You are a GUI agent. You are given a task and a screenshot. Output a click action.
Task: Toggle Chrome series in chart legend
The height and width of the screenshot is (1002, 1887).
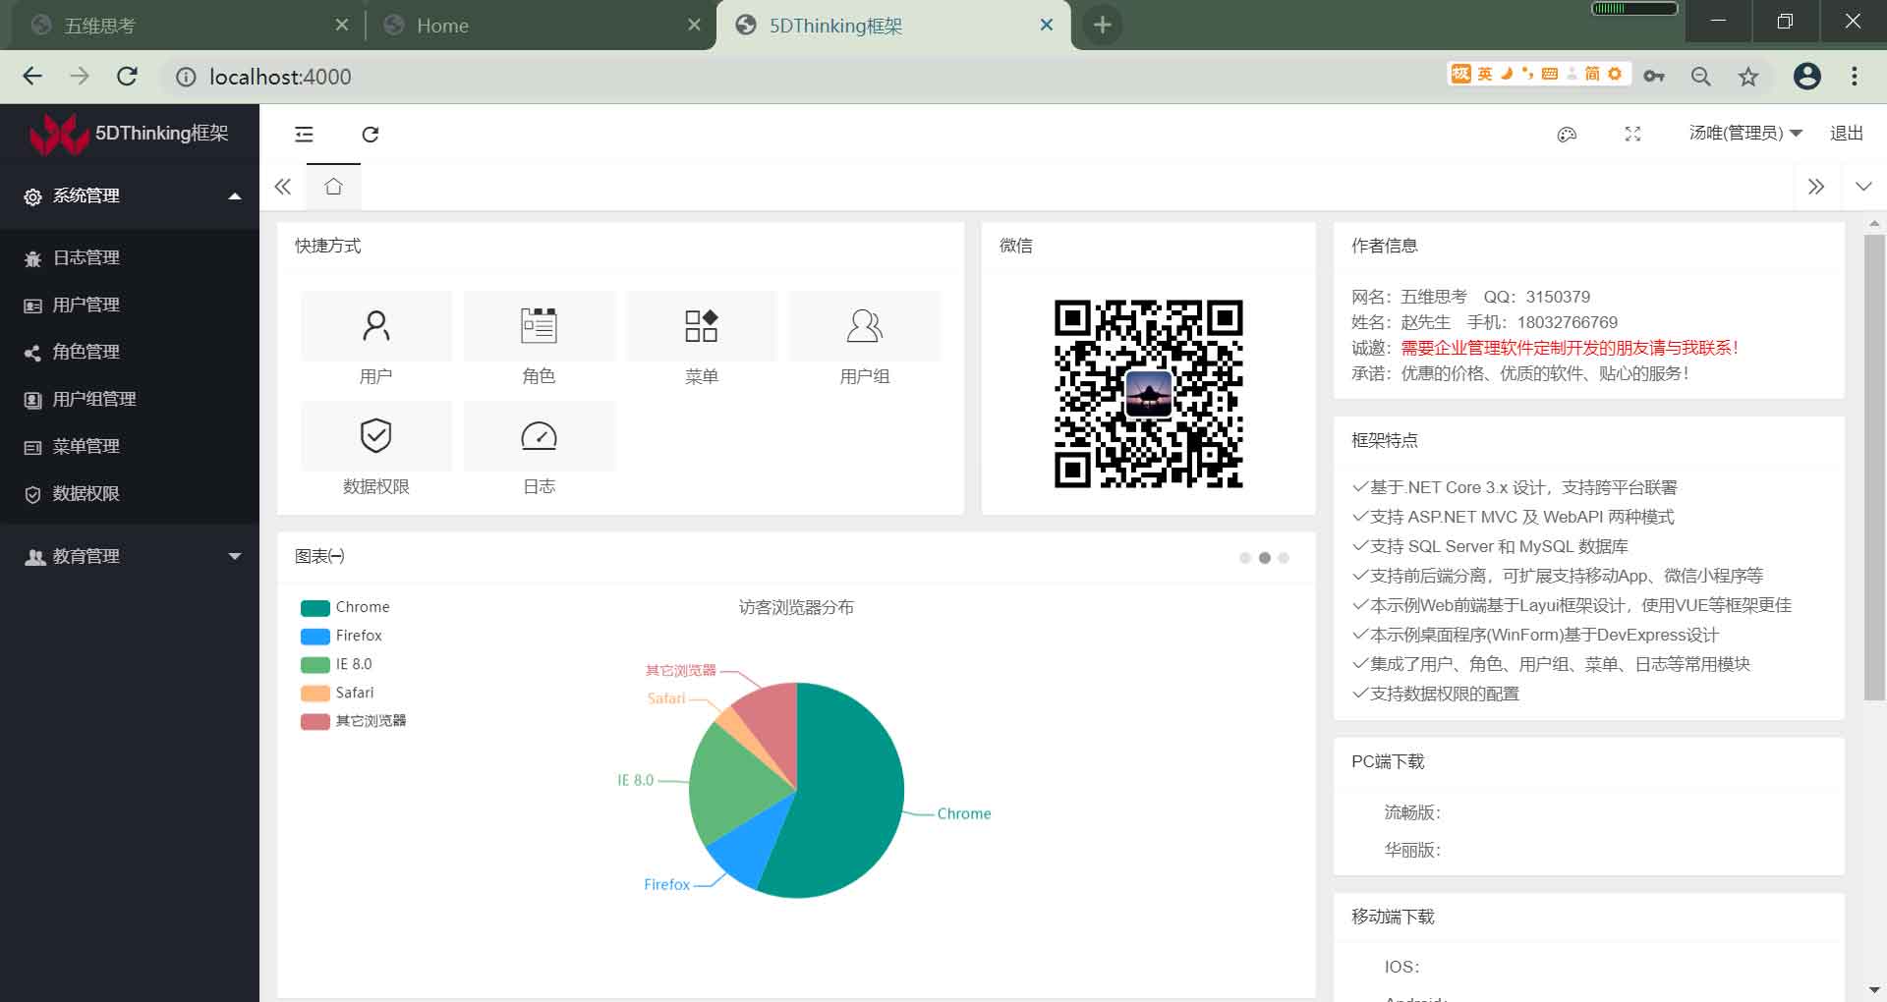(x=345, y=607)
